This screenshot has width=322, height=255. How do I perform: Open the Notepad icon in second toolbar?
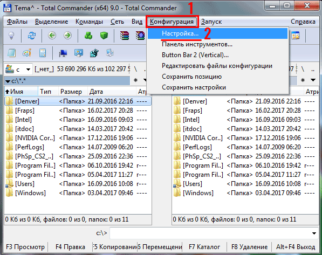tap(11, 53)
